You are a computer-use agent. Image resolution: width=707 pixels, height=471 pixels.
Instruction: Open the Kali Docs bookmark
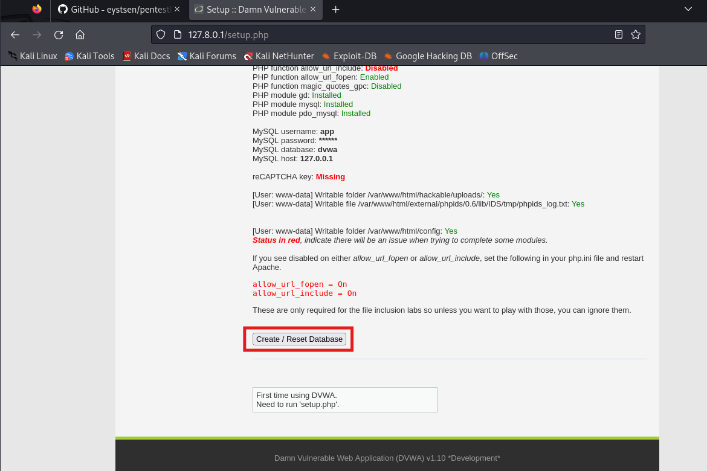[x=147, y=56]
